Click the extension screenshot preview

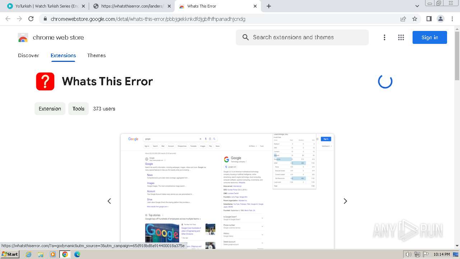click(x=227, y=191)
